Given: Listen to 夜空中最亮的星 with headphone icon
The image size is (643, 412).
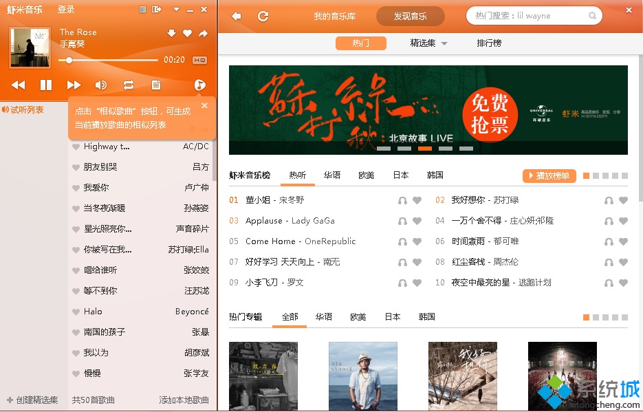Looking at the screenshot, I should pyautogui.click(x=609, y=283).
